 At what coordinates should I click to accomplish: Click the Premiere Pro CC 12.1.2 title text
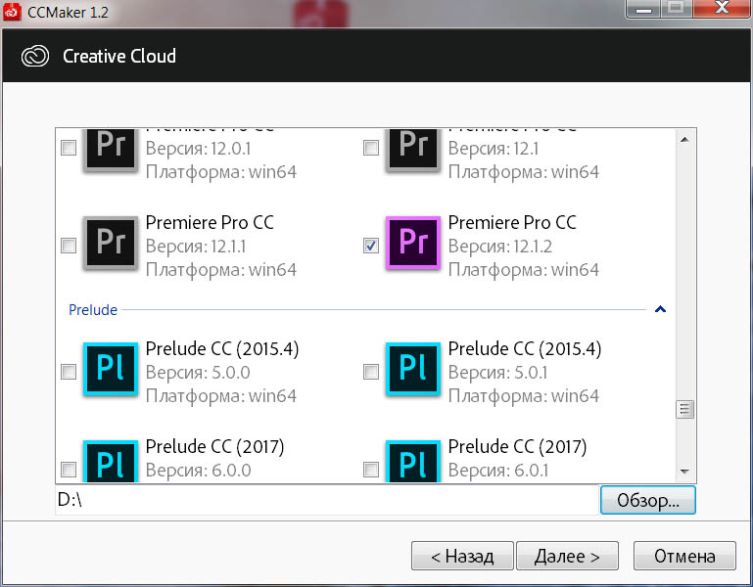point(512,222)
